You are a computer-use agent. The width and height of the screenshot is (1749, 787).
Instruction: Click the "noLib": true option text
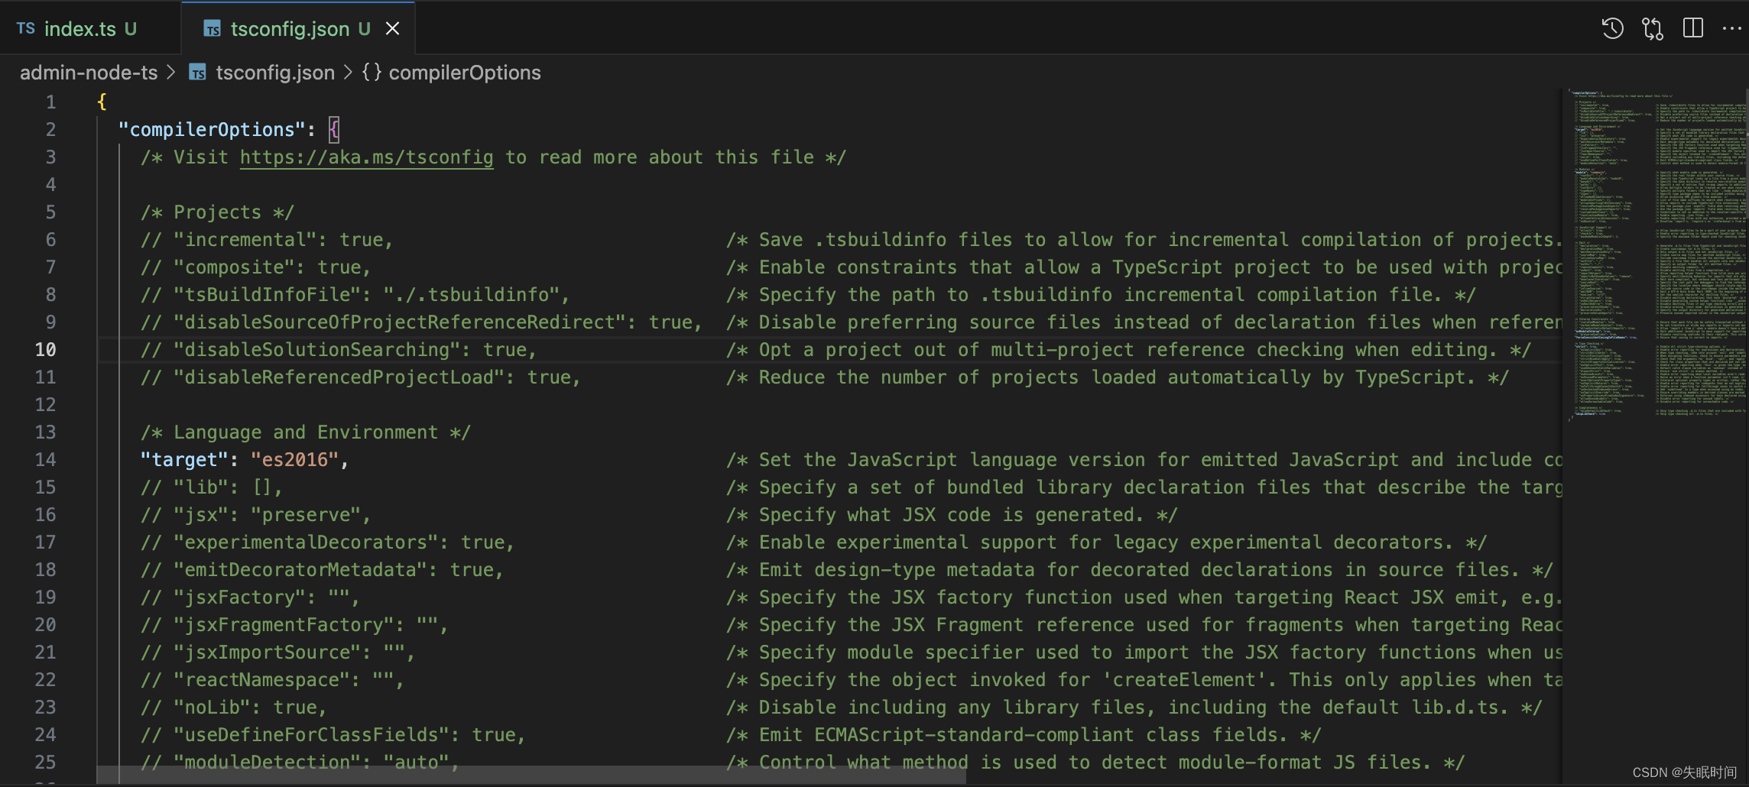[x=250, y=708]
